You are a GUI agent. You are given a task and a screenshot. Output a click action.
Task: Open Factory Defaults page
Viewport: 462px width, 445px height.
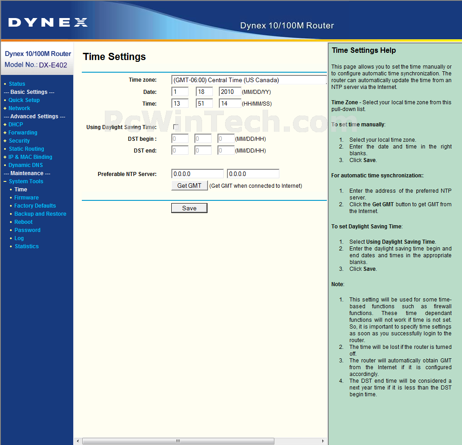[35, 206]
